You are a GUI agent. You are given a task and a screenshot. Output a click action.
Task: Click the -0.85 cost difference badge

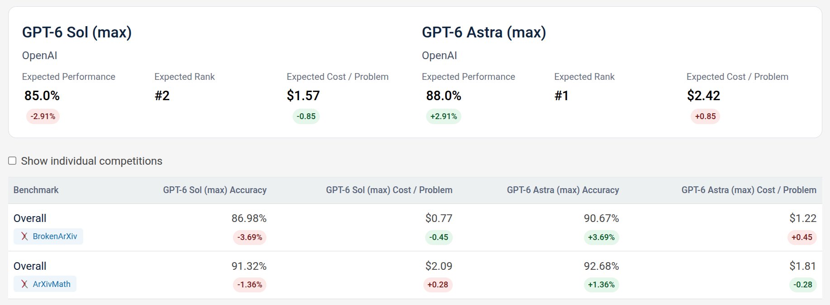tap(306, 116)
